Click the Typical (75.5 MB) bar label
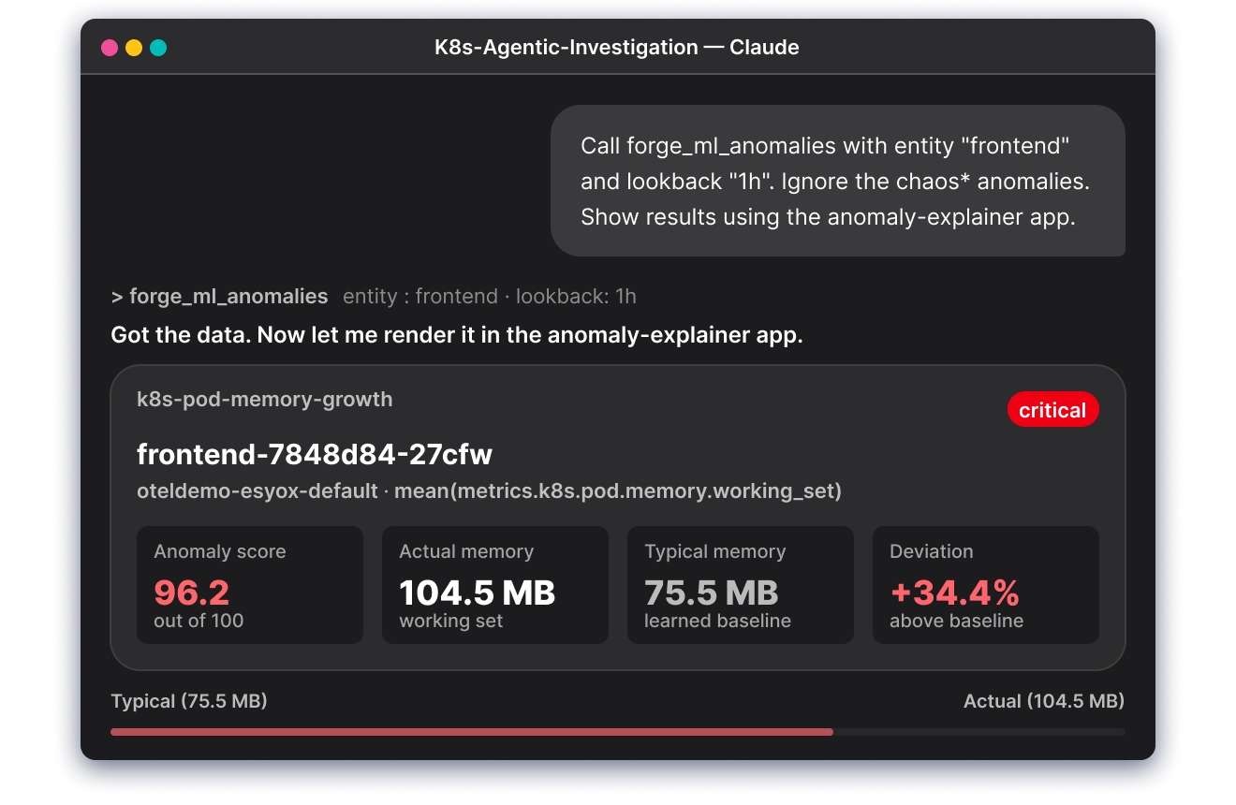The height and width of the screenshot is (805, 1236). click(x=188, y=701)
